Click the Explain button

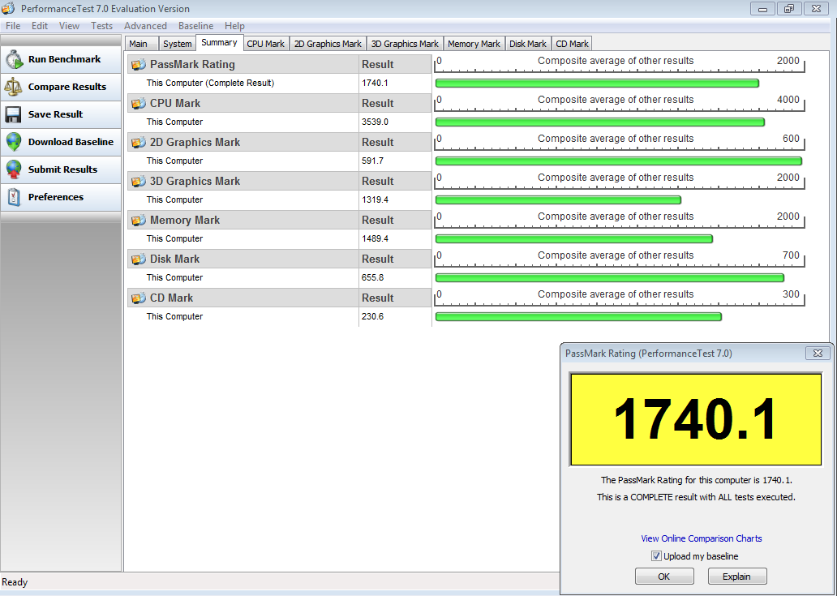[x=736, y=576]
